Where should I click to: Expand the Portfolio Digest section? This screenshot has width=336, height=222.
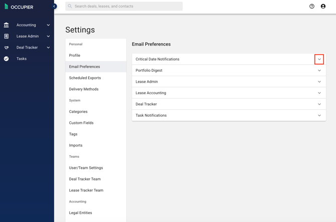[319, 71]
